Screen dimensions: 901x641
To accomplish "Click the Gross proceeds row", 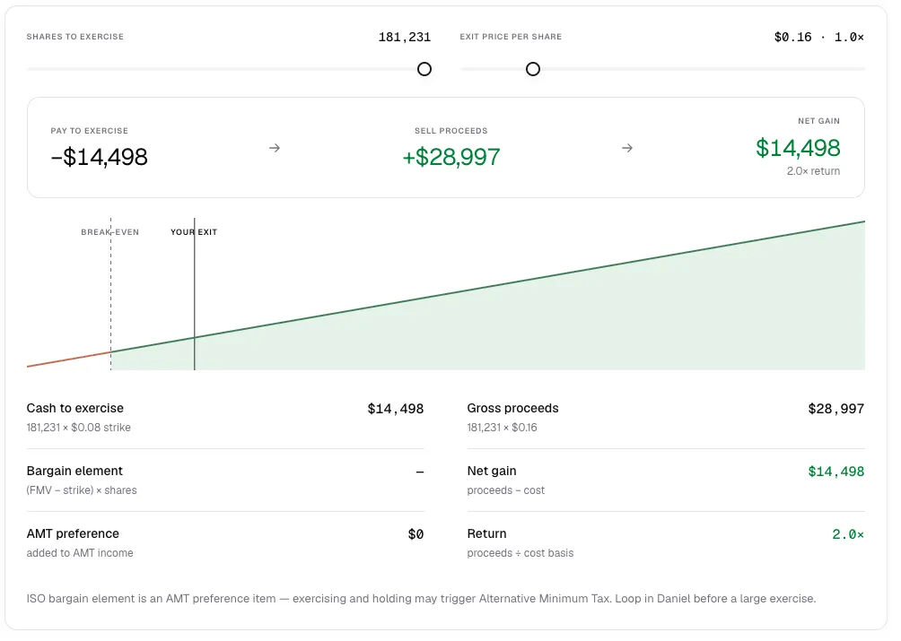I will click(665, 417).
